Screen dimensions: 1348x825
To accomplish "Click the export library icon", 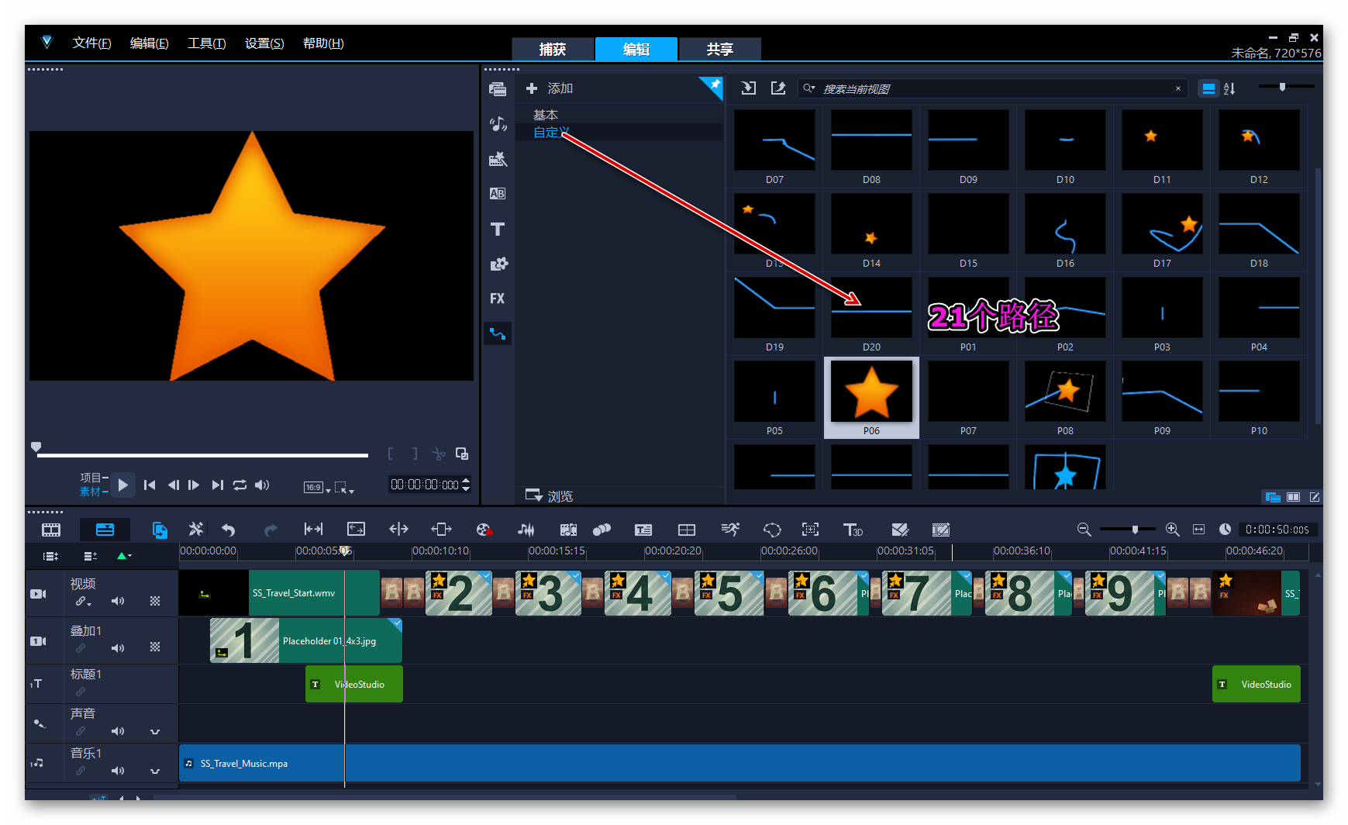I will click(778, 88).
